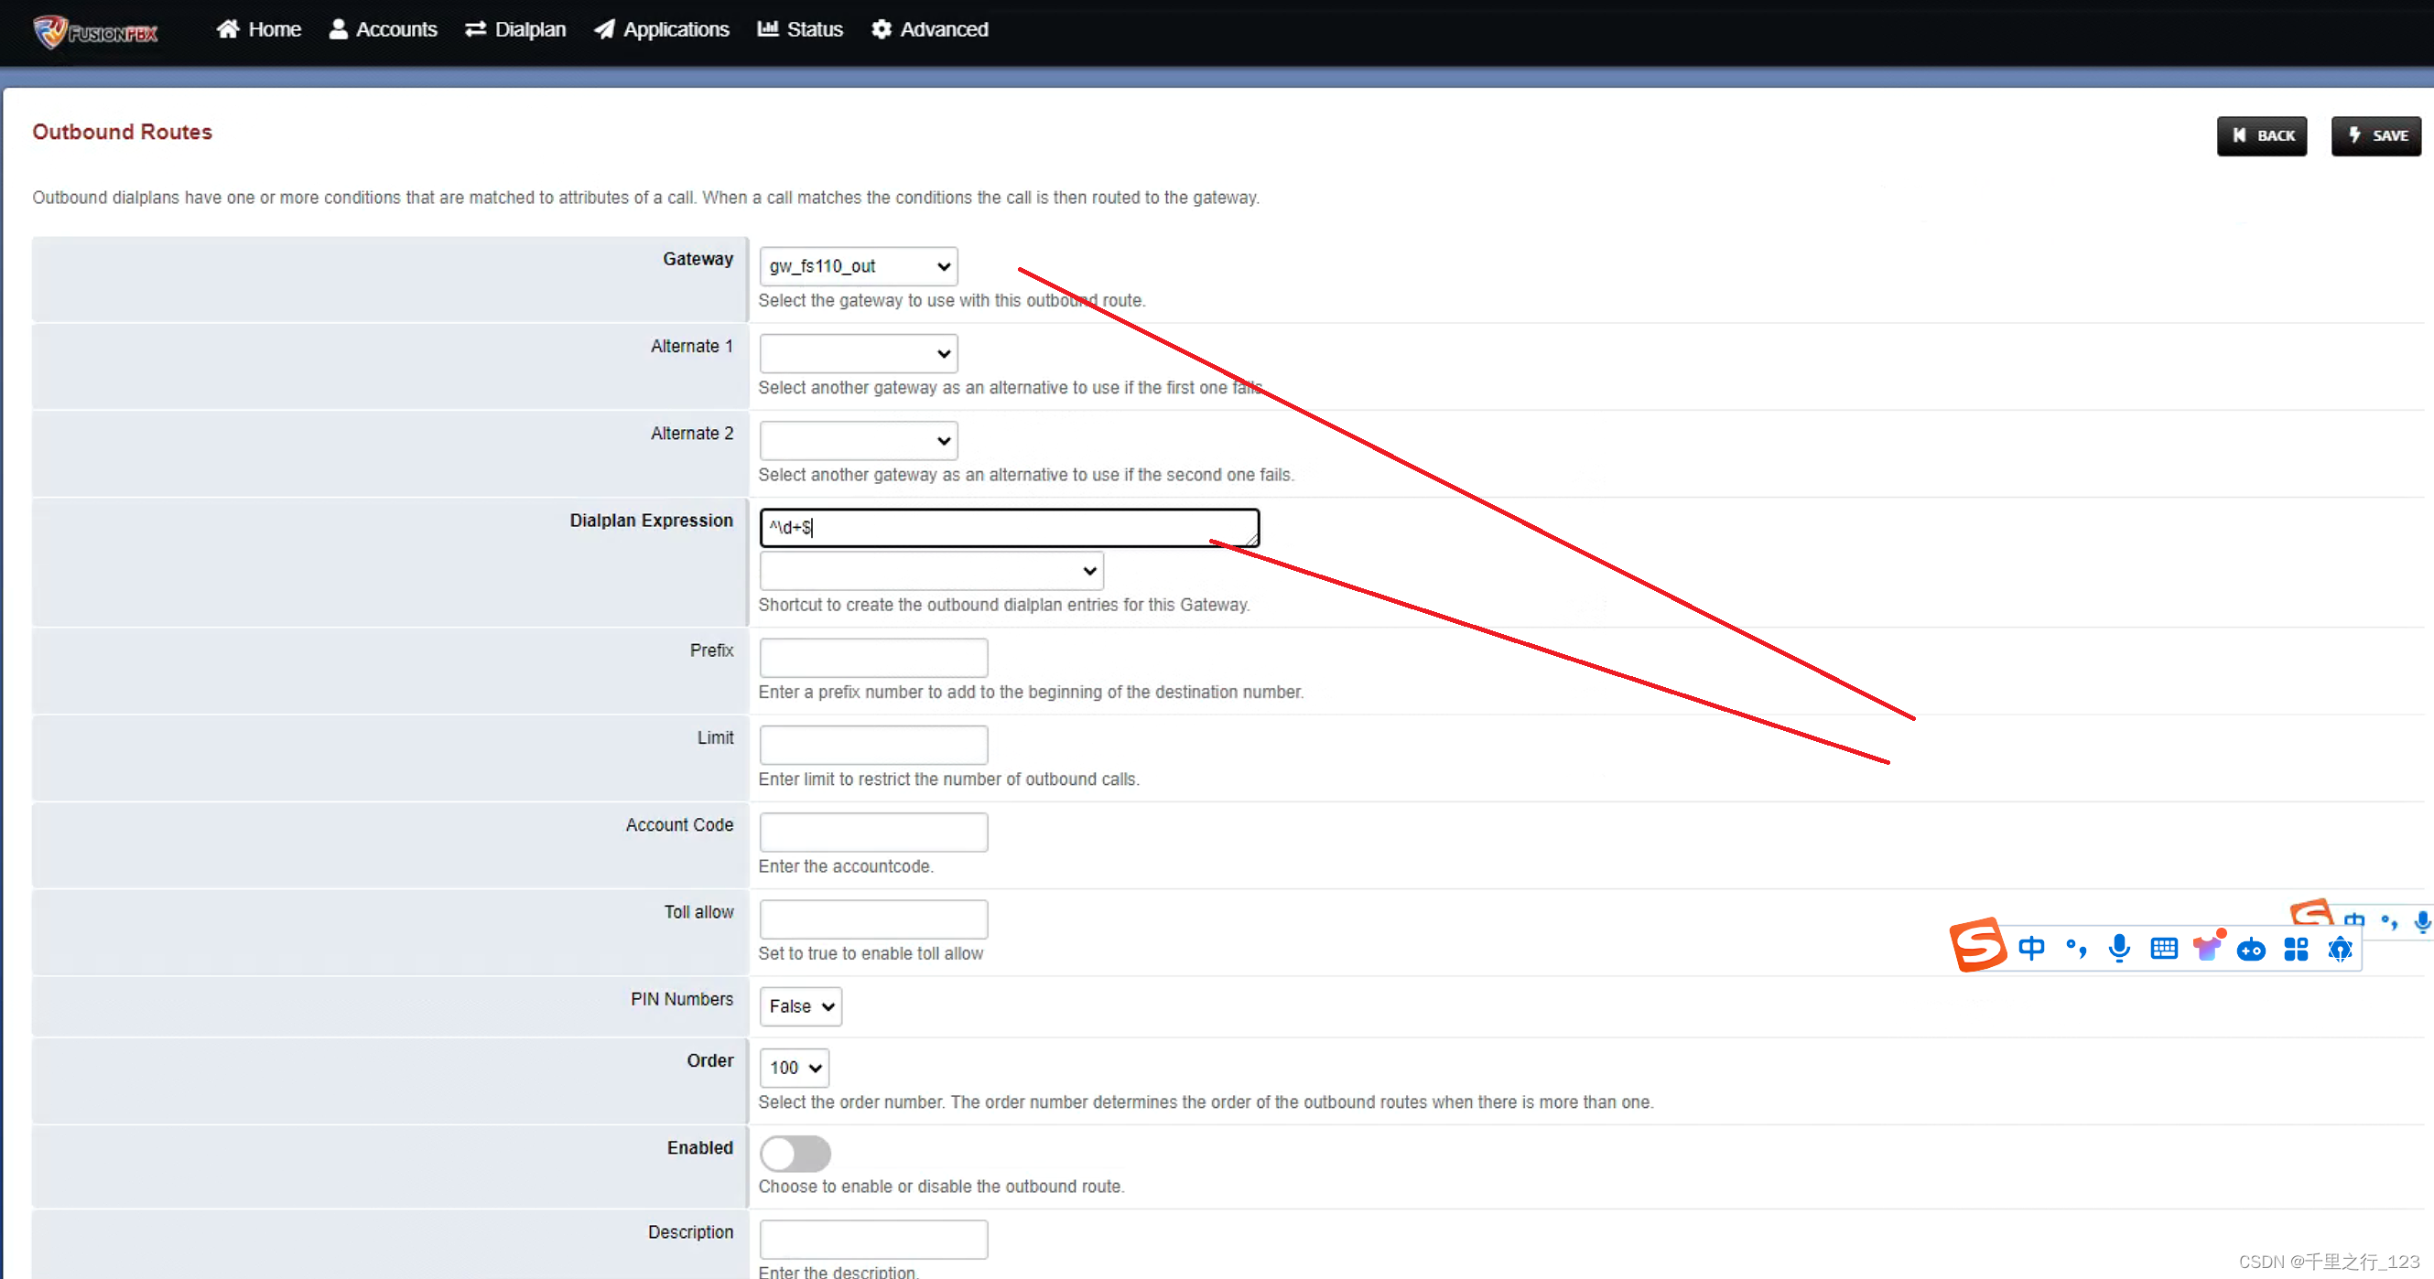The image size is (2434, 1279).
Task: Toggle Chinese input mode icon
Action: pyautogui.click(x=2030, y=949)
